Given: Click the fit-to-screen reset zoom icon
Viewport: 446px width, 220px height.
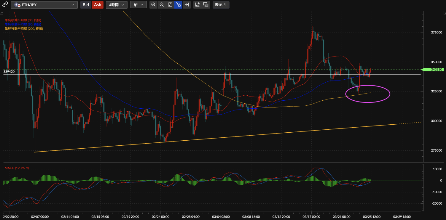Looking at the screenshot, I should tap(170, 5).
